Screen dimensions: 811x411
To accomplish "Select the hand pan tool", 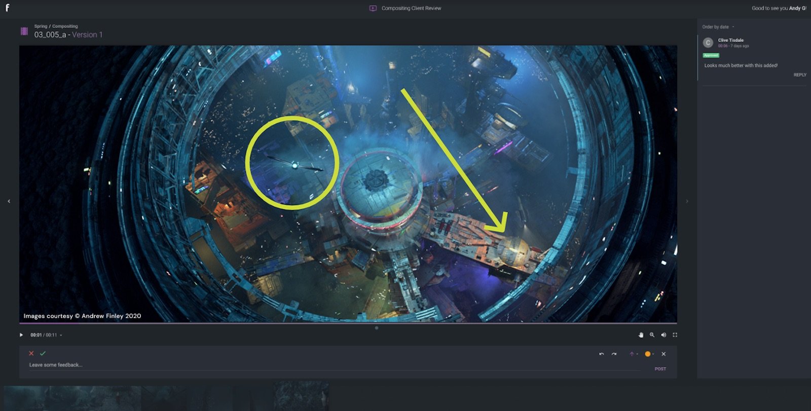I will pos(641,335).
